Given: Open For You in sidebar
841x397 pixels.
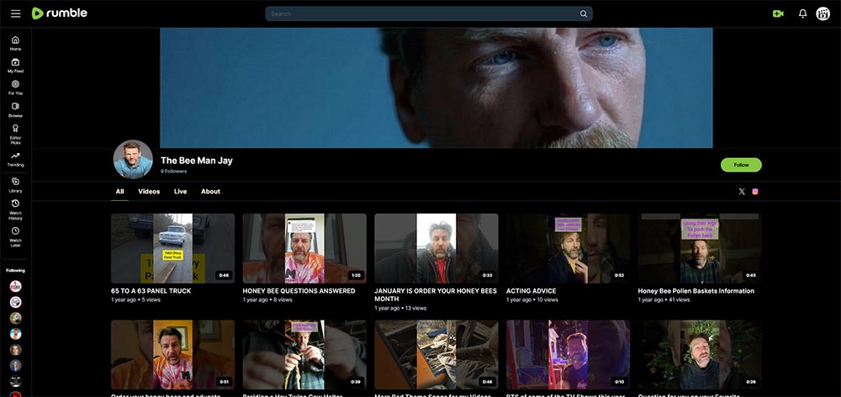Looking at the screenshot, I should pyautogui.click(x=15, y=87).
